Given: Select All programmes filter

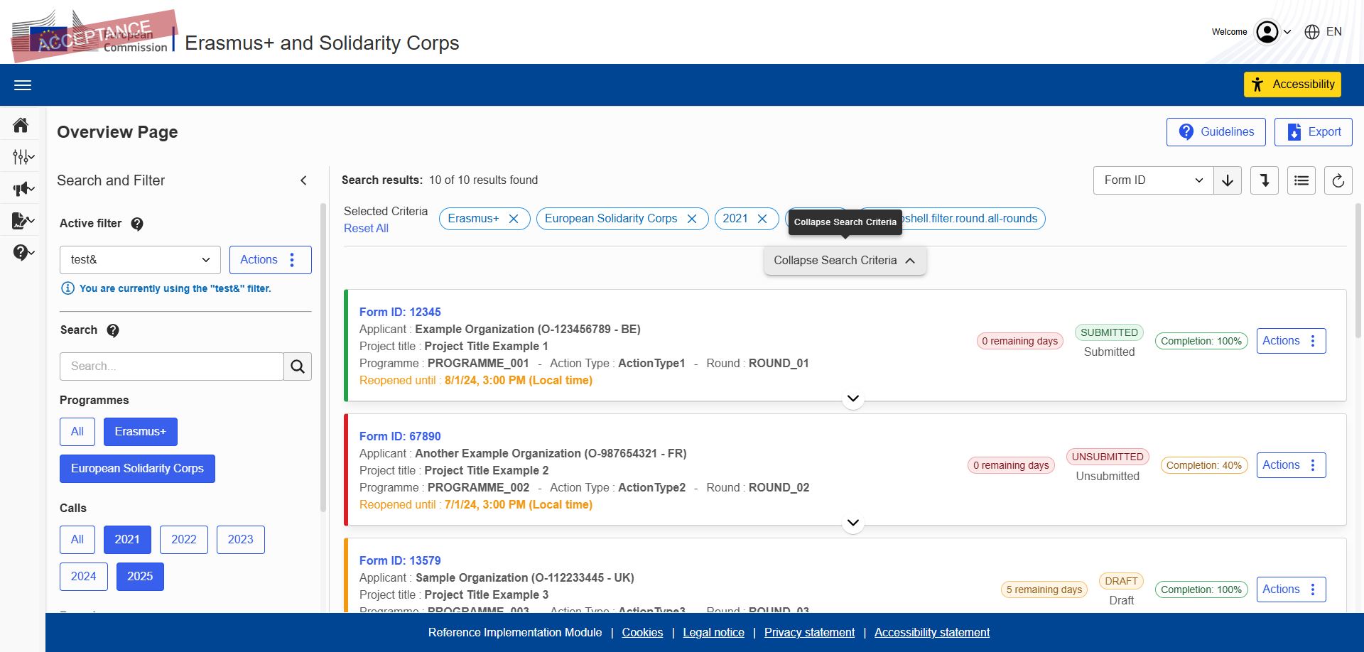Looking at the screenshot, I should [77, 432].
